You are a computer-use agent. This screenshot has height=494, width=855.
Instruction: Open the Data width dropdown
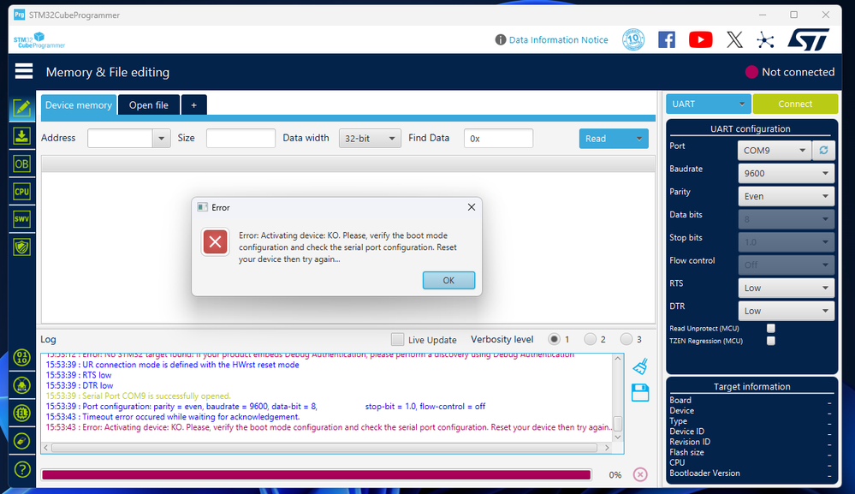[370, 138]
